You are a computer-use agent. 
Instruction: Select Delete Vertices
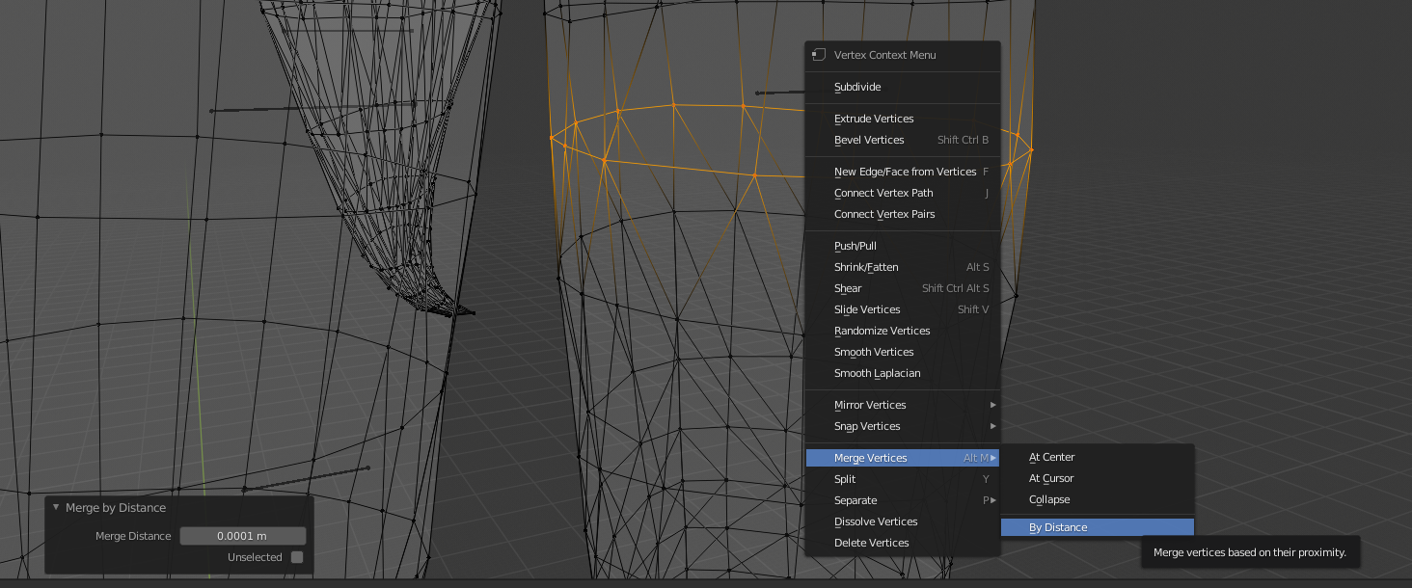pos(903,543)
